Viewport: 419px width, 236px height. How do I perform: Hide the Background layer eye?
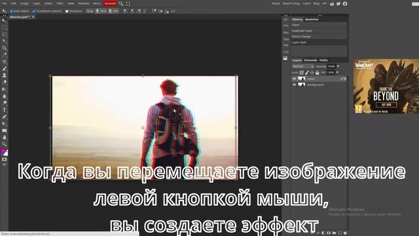pyautogui.click(x=294, y=85)
